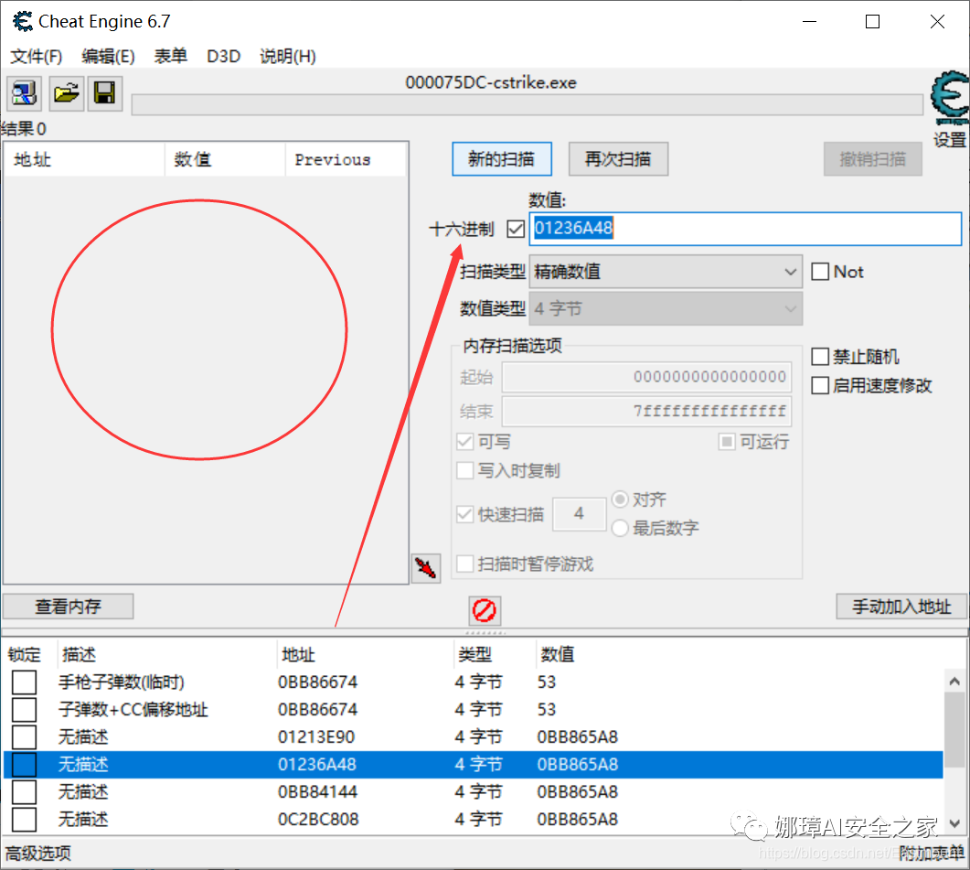Click the 数值 column header in results
Image resolution: width=970 pixels, height=870 pixels.
tap(225, 160)
